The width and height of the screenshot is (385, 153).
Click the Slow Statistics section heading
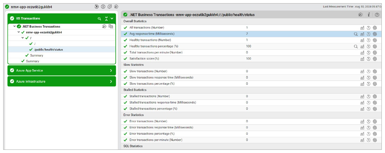point(134,65)
